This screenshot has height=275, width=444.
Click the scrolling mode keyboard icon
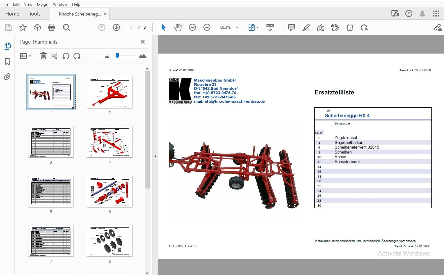click(x=270, y=27)
